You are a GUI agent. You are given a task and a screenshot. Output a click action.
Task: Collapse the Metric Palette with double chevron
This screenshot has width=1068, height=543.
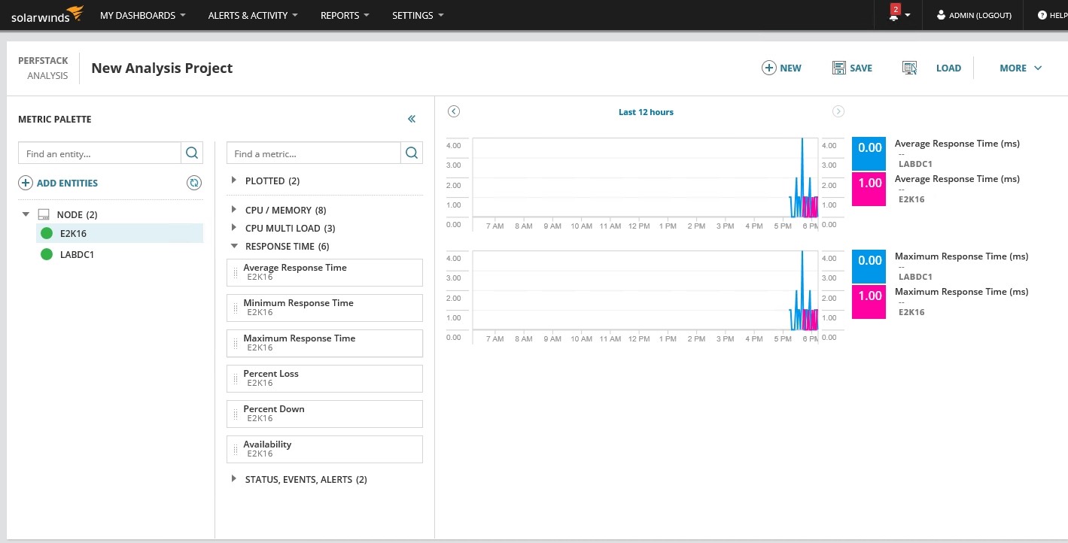coord(412,119)
